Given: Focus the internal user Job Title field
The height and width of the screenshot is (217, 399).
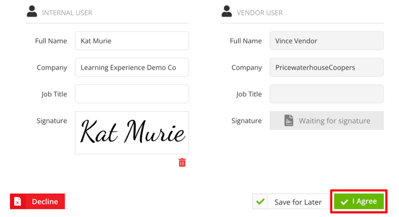Looking at the screenshot, I should point(132,94).
